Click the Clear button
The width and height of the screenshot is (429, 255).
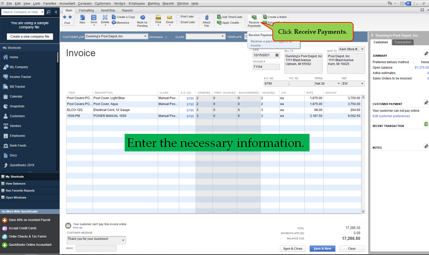(x=352, y=248)
